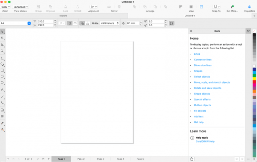The height and width of the screenshot is (162, 257).
Task: Choose the Rectangle tool
Action: pos(2,70)
